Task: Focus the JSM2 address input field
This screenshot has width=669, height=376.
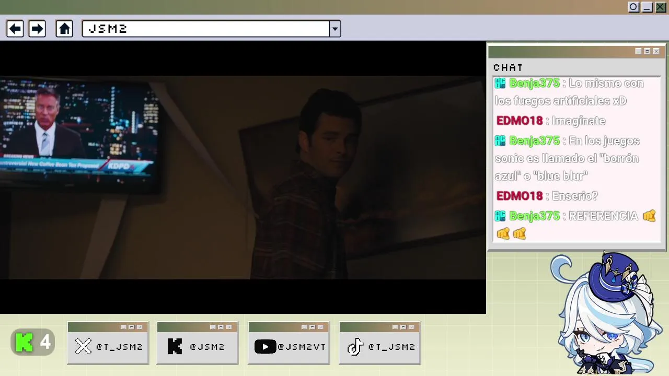Action: tap(206, 29)
